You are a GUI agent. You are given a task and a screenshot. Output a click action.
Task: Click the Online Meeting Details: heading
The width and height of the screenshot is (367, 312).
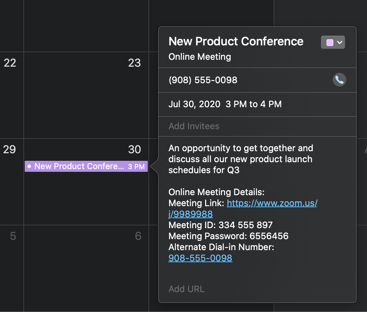pos(216,192)
